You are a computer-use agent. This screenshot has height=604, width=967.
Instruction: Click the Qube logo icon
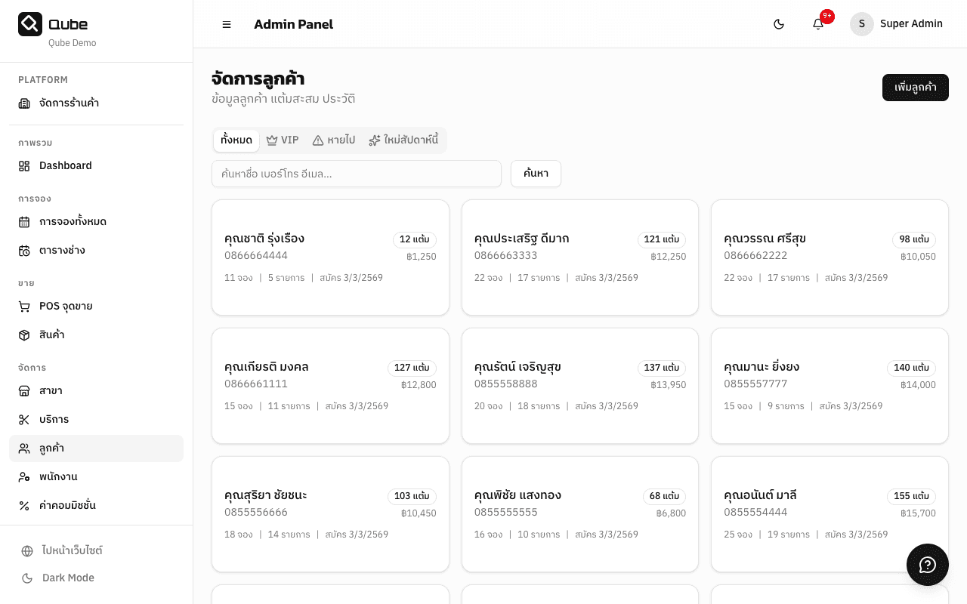point(30,24)
